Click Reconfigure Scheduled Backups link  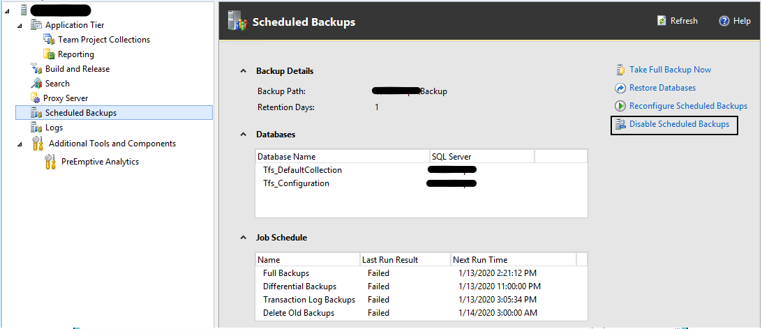click(688, 106)
